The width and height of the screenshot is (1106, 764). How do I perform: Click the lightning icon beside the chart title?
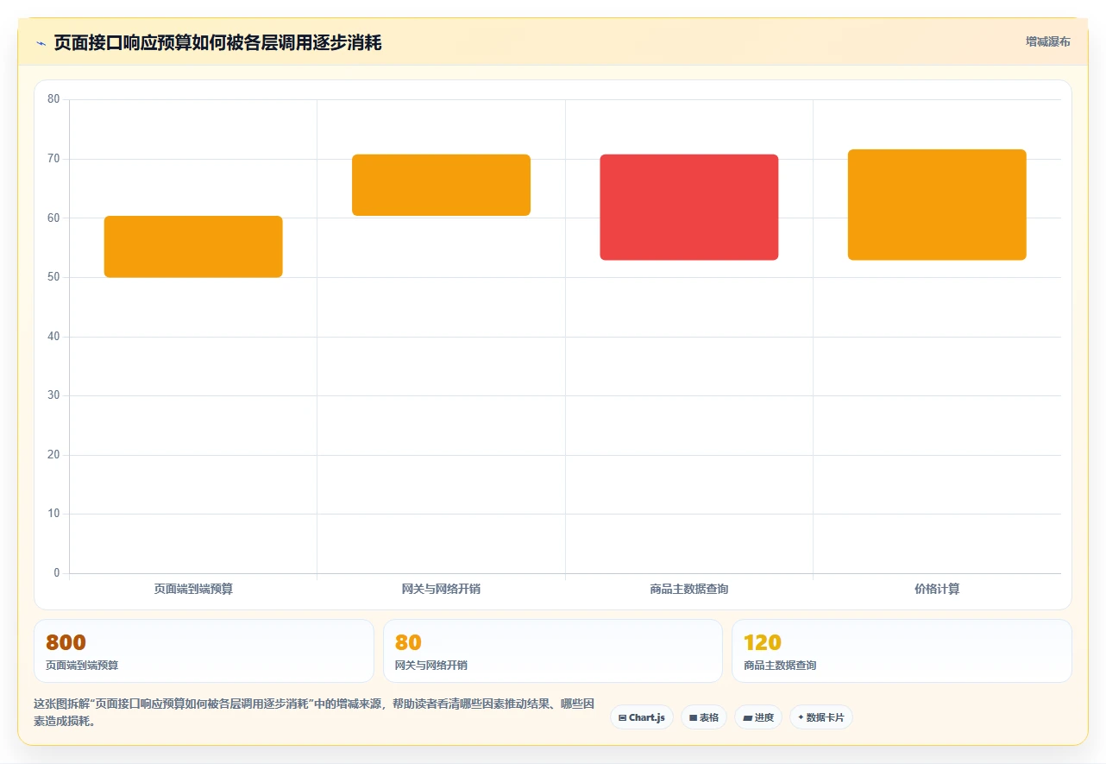(x=41, y=42)
